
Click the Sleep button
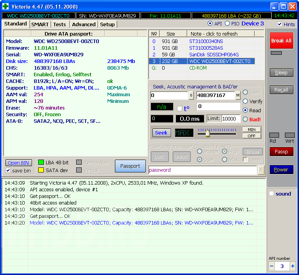pyautogui.click(x=281, y=72)
